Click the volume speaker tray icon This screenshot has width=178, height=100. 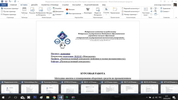pyautogui.click(x=156, y=97)
